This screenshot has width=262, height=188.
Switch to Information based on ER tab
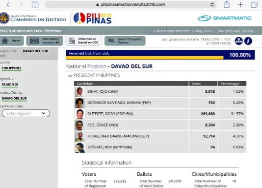point(45,41)
